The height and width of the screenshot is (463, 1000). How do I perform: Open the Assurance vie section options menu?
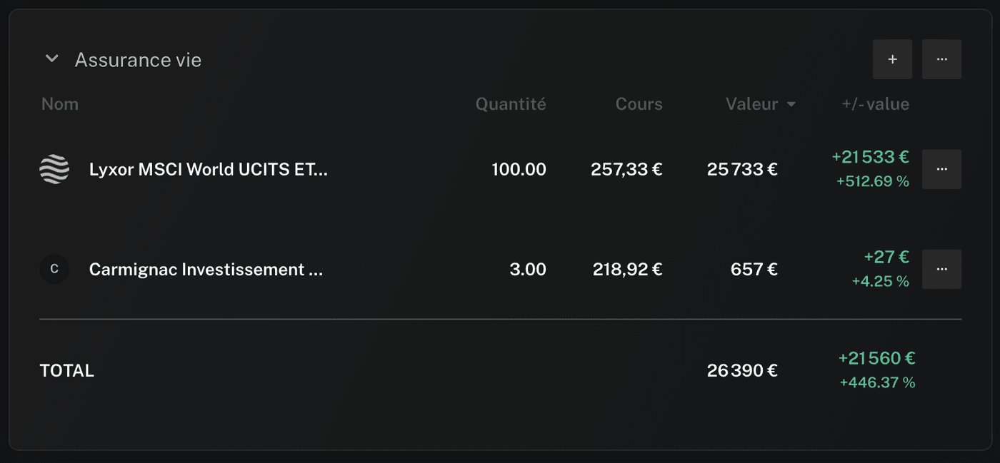click(x=941, y=59)
